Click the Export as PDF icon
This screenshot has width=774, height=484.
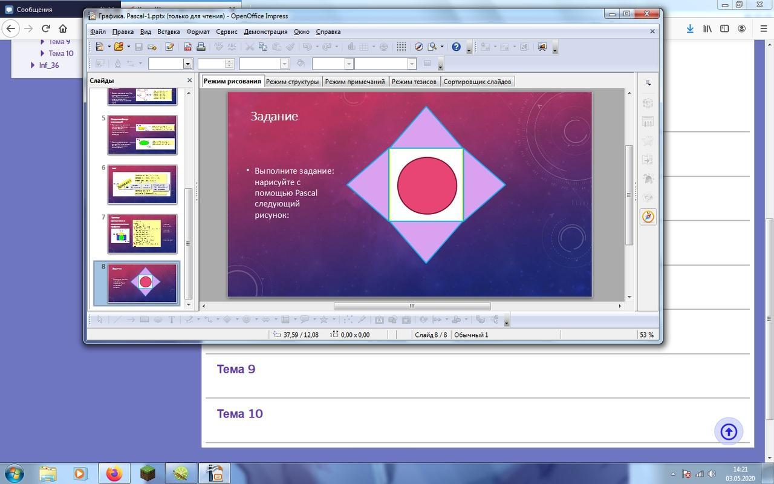(x=188, y=47)
